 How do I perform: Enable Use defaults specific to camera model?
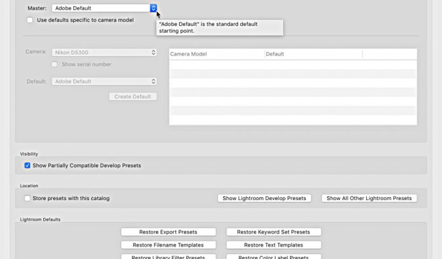pos(30,20)
